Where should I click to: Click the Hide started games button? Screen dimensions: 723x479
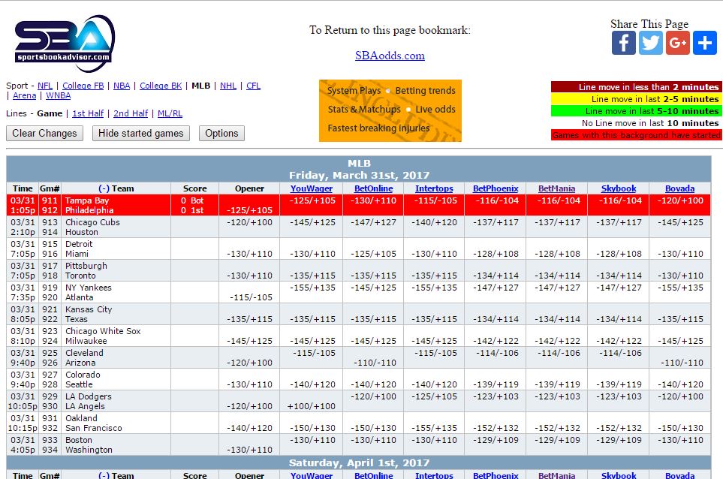(141, 133)
